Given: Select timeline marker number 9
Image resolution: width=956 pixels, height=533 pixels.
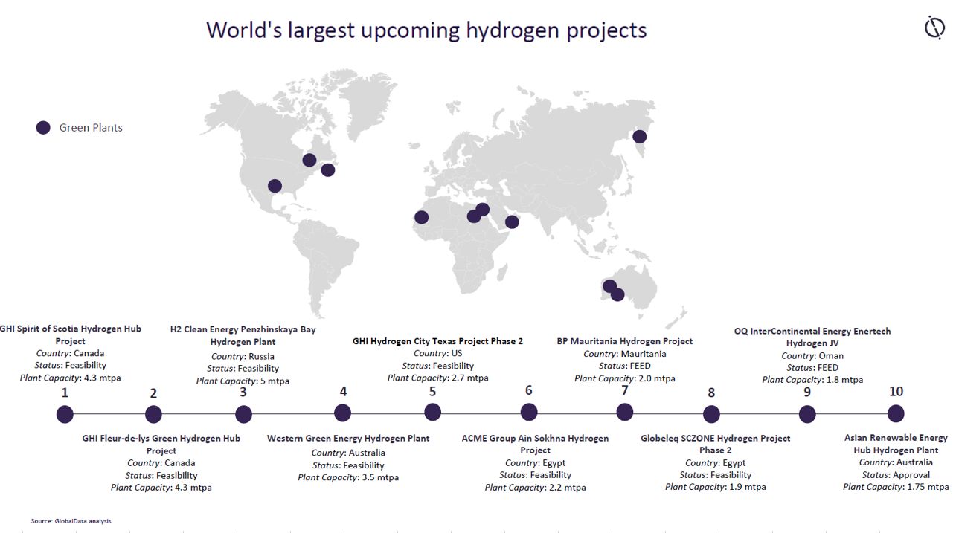Looking at the screenshot, I should click(x=807, y=414).
